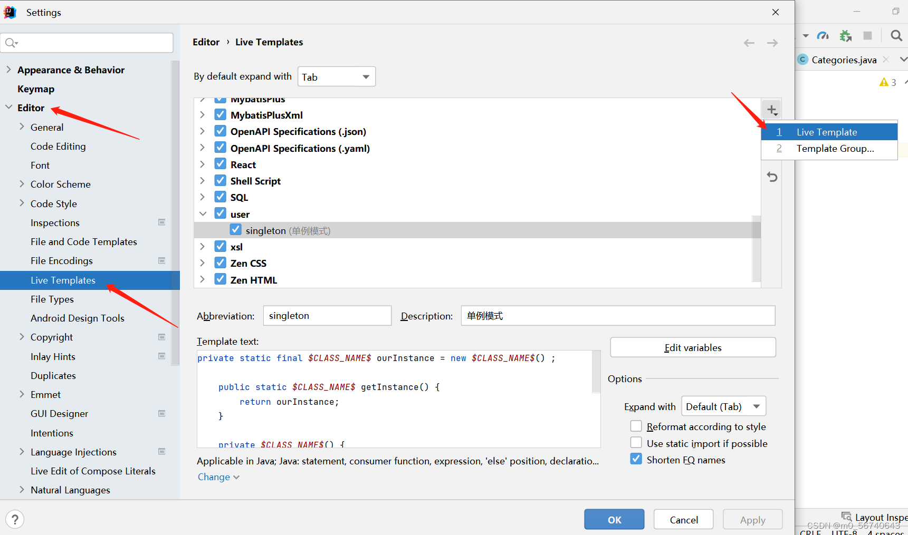Viewport: 908px width, 535px height.
Task: Click the forward navigation arrow in Settings
Action: coord(772,43)
